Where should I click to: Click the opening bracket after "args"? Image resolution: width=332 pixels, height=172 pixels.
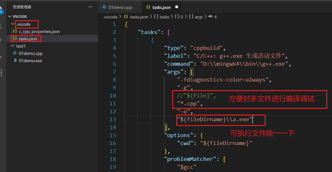192,72
